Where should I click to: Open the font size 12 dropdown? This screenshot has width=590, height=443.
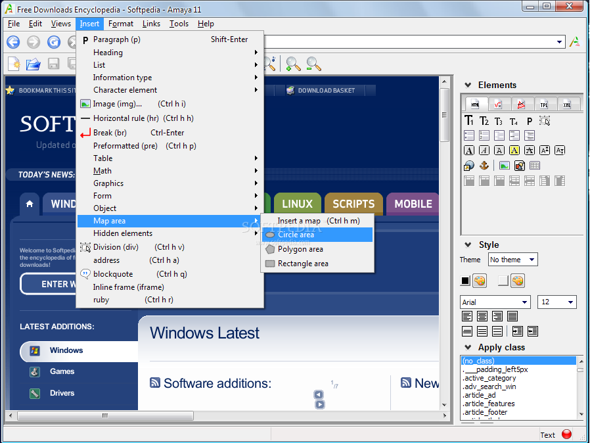[557, 302]
